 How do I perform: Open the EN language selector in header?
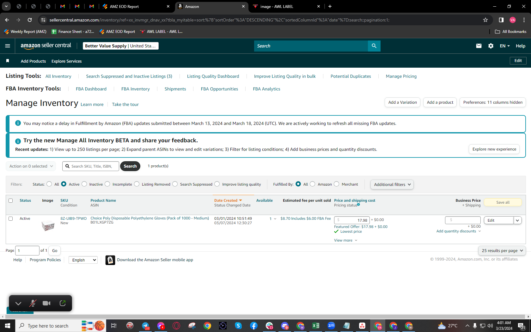[x=505, y=46]
